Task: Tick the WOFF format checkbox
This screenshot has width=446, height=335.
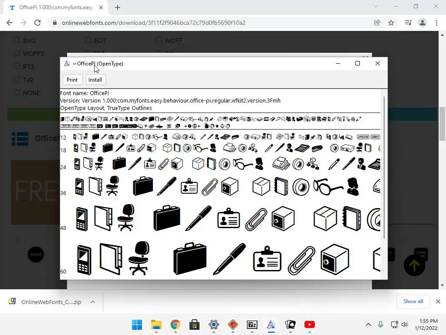Action: pyautogui.click(x=159, y=40)
